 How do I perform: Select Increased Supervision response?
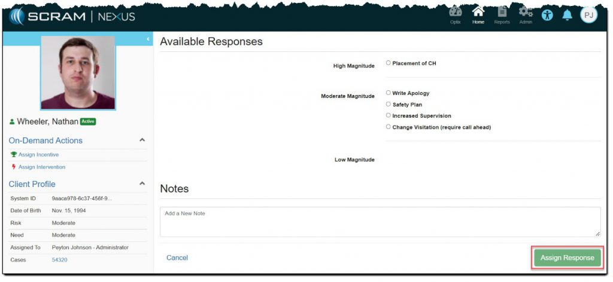pos(389,115)
